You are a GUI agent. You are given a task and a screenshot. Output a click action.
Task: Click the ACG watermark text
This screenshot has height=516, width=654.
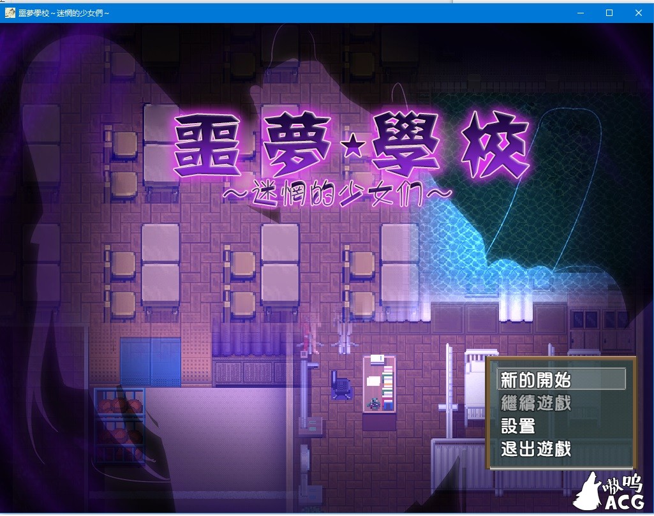625,503
